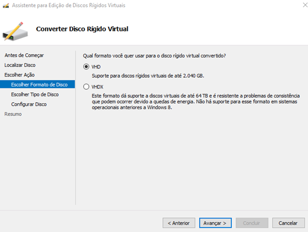Click the Resumo step in sidebar

[13, 114]
